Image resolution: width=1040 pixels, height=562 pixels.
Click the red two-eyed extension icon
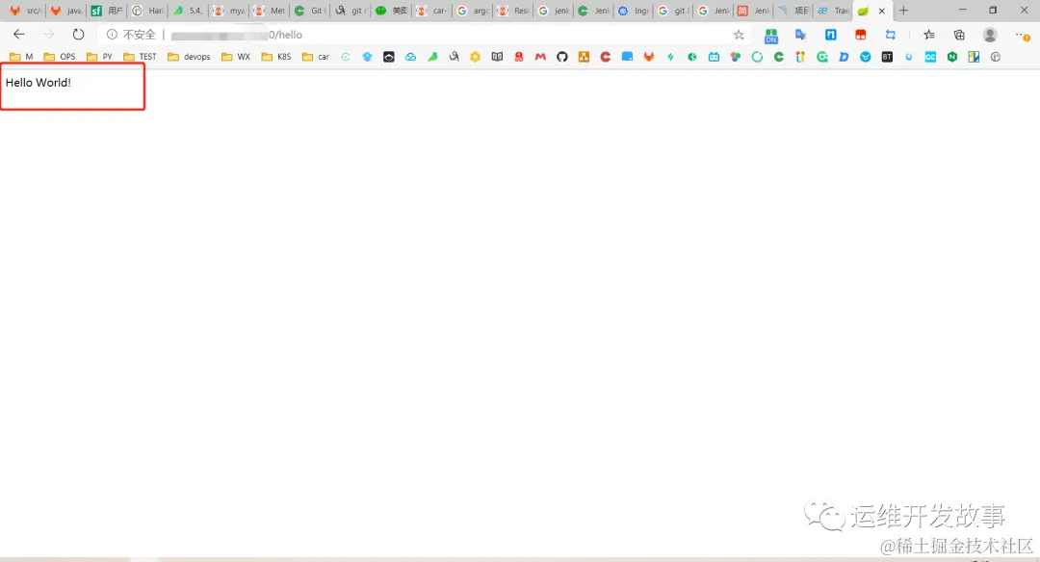(x=860, y=35)
